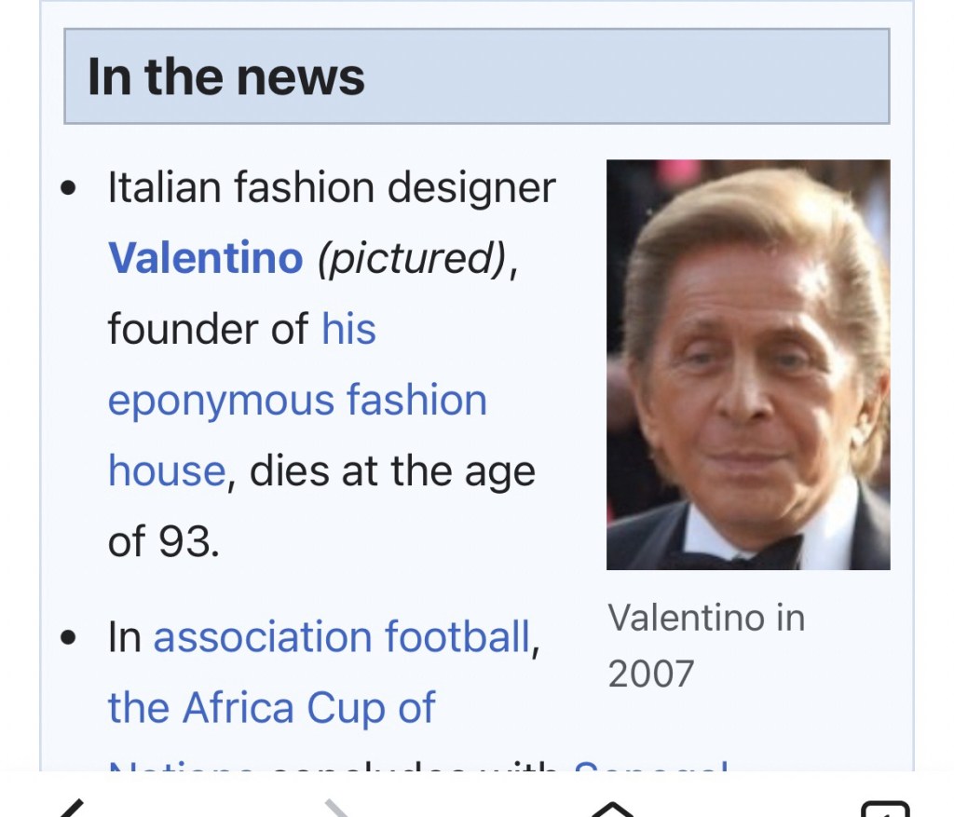Tap the words "founder of"

click(x=208, y=329)
